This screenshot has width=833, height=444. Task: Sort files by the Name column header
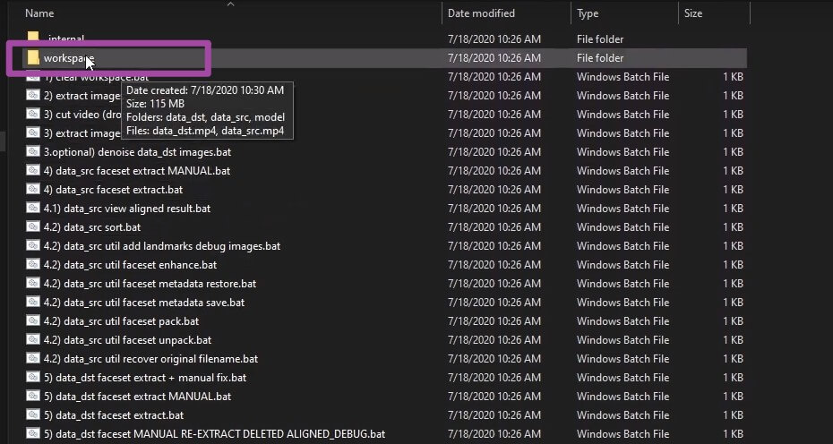point(40,13)
